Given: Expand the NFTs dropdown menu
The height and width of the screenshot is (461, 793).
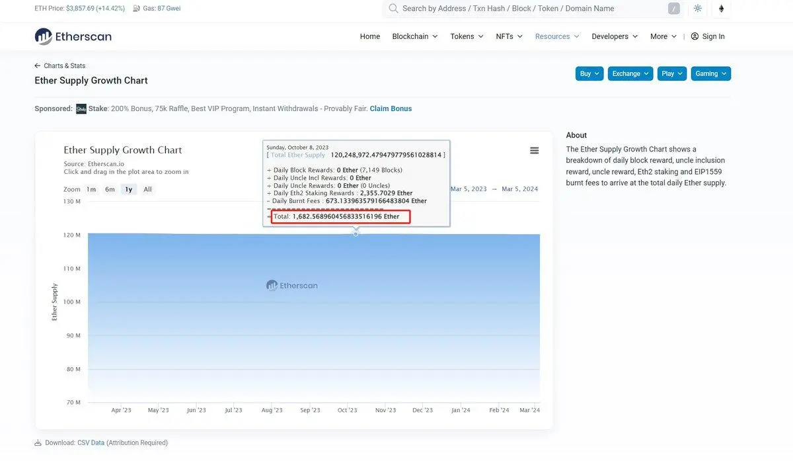Looking at the screenshot, I should (x=510, y=36).
